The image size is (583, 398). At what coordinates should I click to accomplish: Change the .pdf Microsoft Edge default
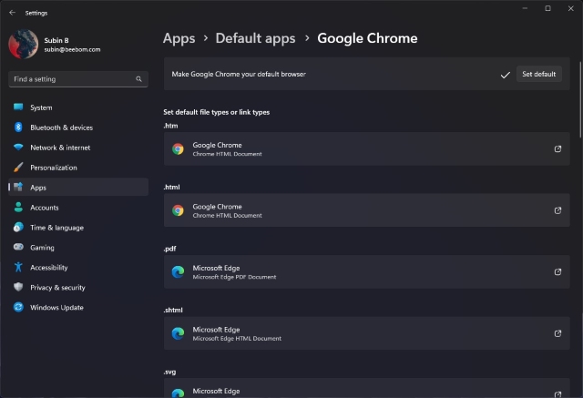click(366, 271)
